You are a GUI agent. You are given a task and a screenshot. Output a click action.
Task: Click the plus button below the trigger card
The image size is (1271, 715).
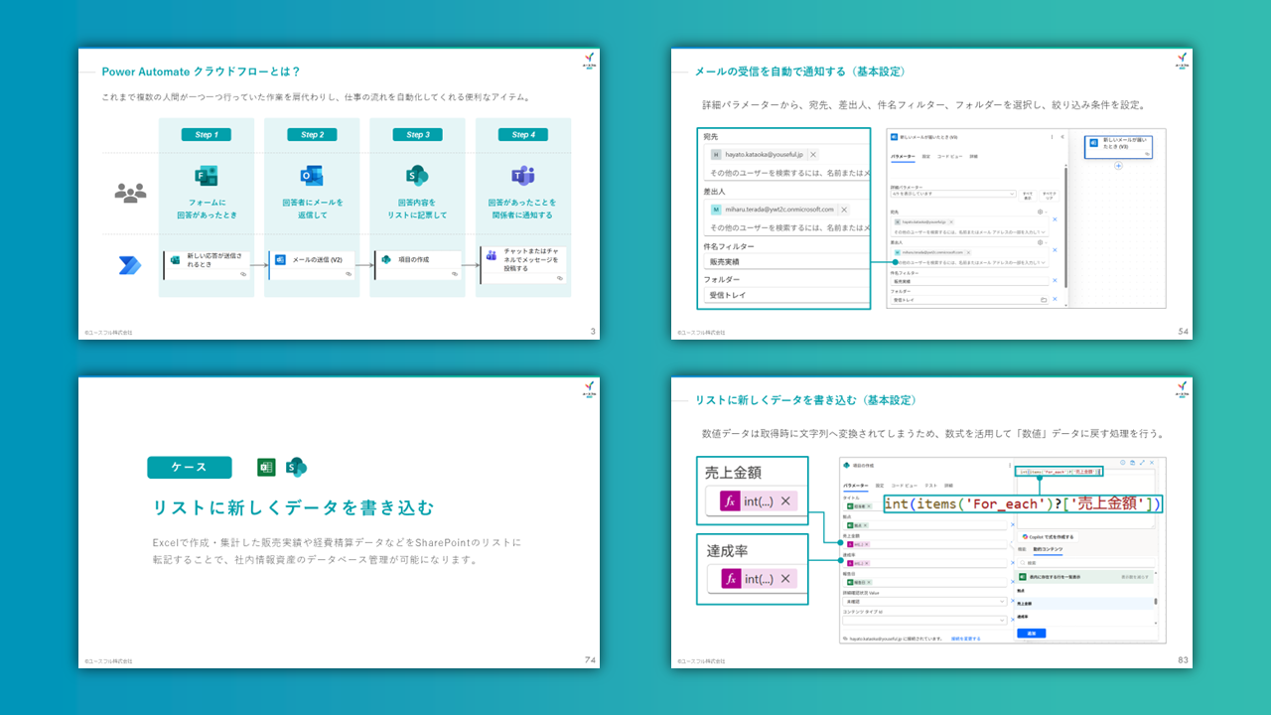coord(1118,165)
